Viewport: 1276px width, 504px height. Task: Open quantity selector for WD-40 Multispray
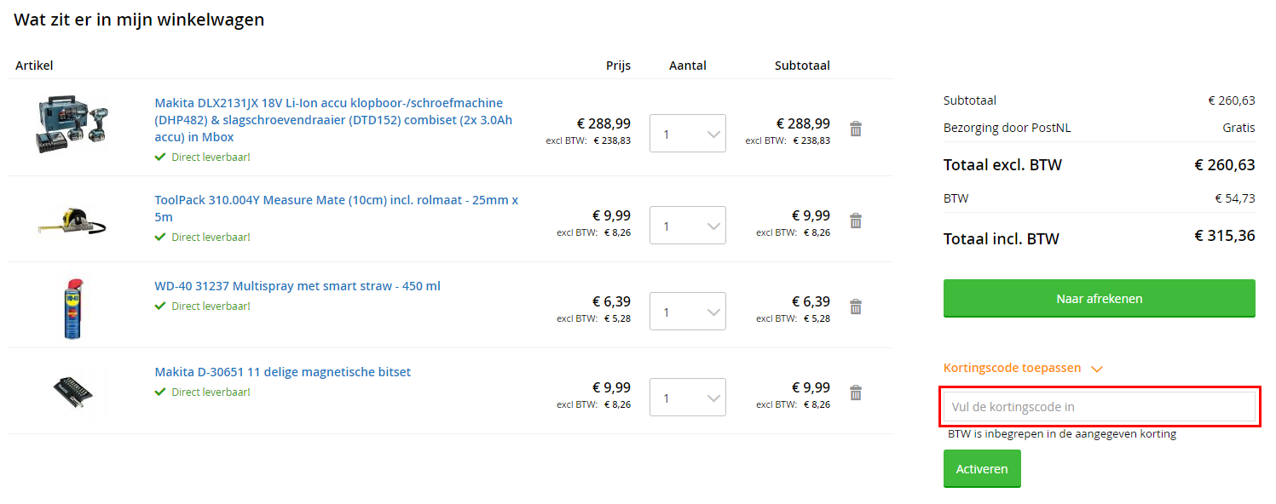[688, 312]
